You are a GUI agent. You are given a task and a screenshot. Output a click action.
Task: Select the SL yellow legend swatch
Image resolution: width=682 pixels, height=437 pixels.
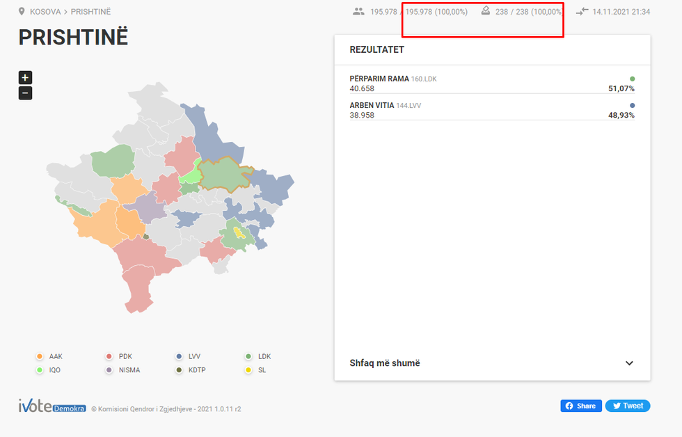[x=248, y=370]
